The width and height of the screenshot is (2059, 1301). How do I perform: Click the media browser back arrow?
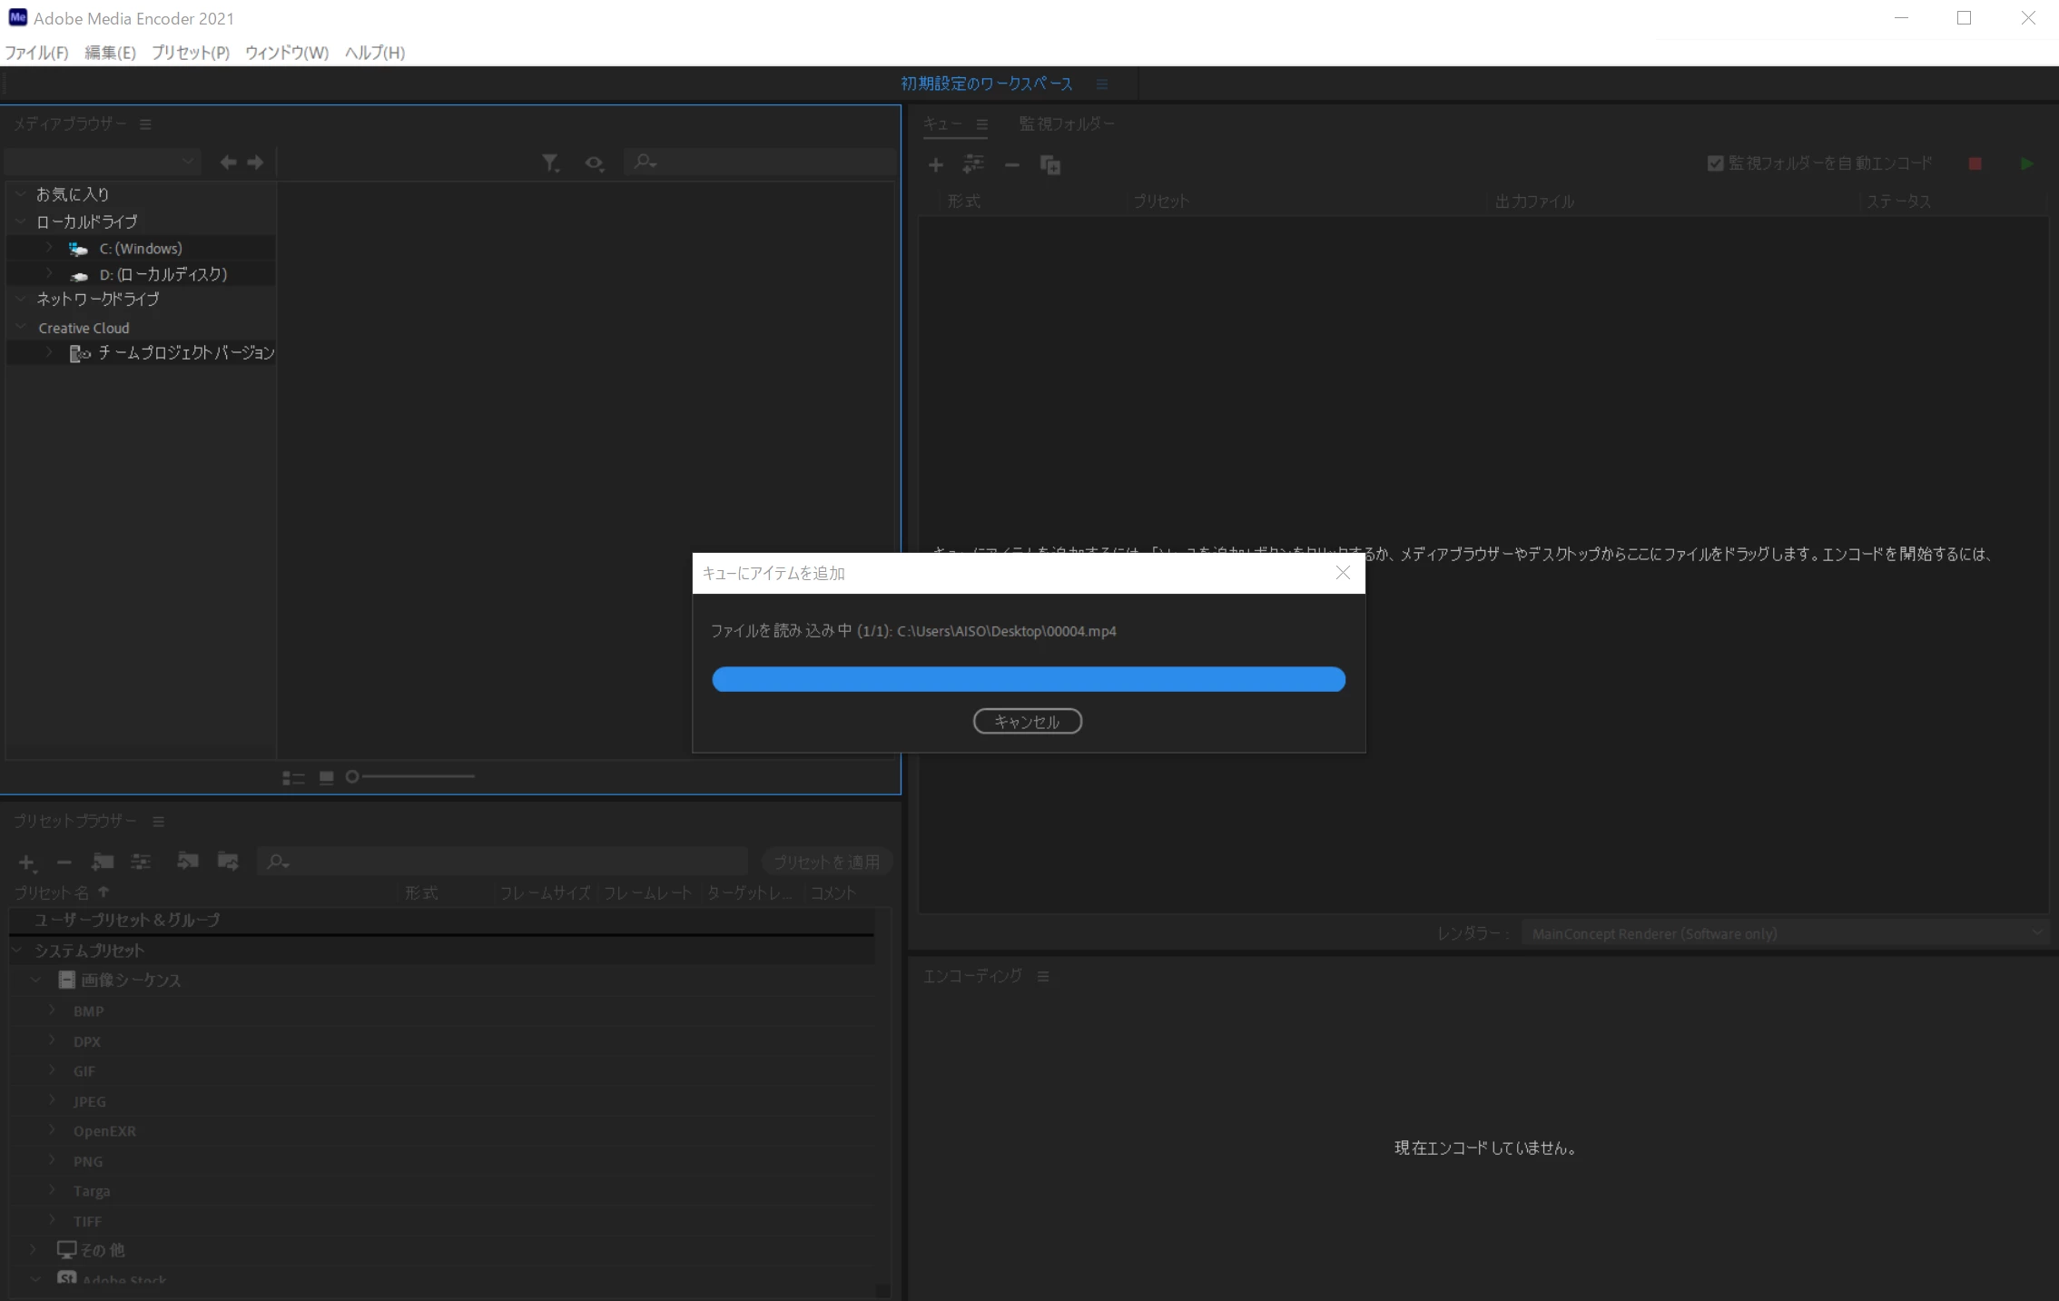228,163
